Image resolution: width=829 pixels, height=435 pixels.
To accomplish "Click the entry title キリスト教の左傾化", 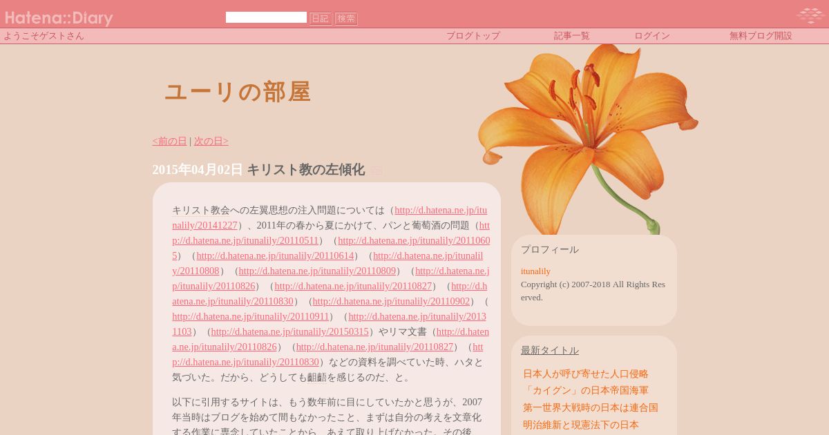I will pyautogui.click(x=305, y=169).
